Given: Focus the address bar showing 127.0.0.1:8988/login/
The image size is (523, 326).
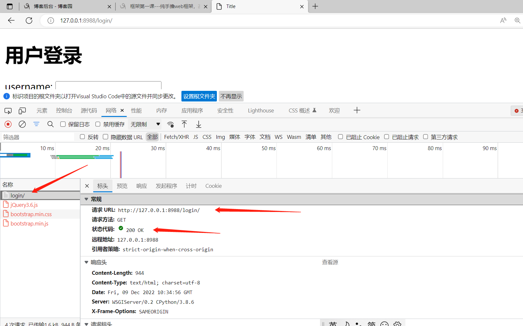Looking at the screenshot, I should click(86, 21).
